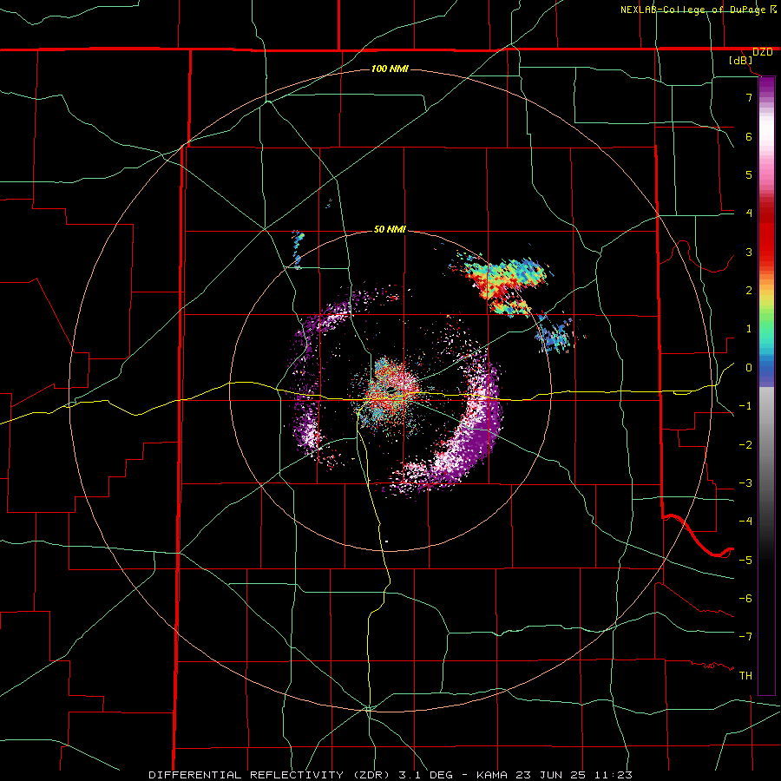Click the -7 dB scale label
The image size is (781, 781).
[x=745, y=637]
